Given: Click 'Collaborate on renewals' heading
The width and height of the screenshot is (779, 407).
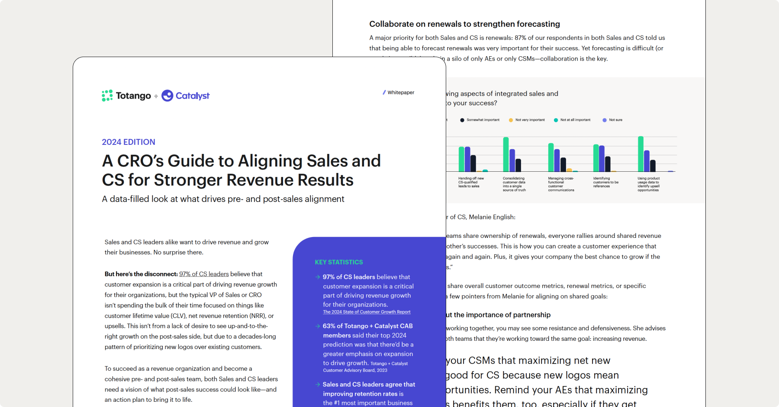Looking at the screenshot, I should pyautogui.click(x=464, y=24).
